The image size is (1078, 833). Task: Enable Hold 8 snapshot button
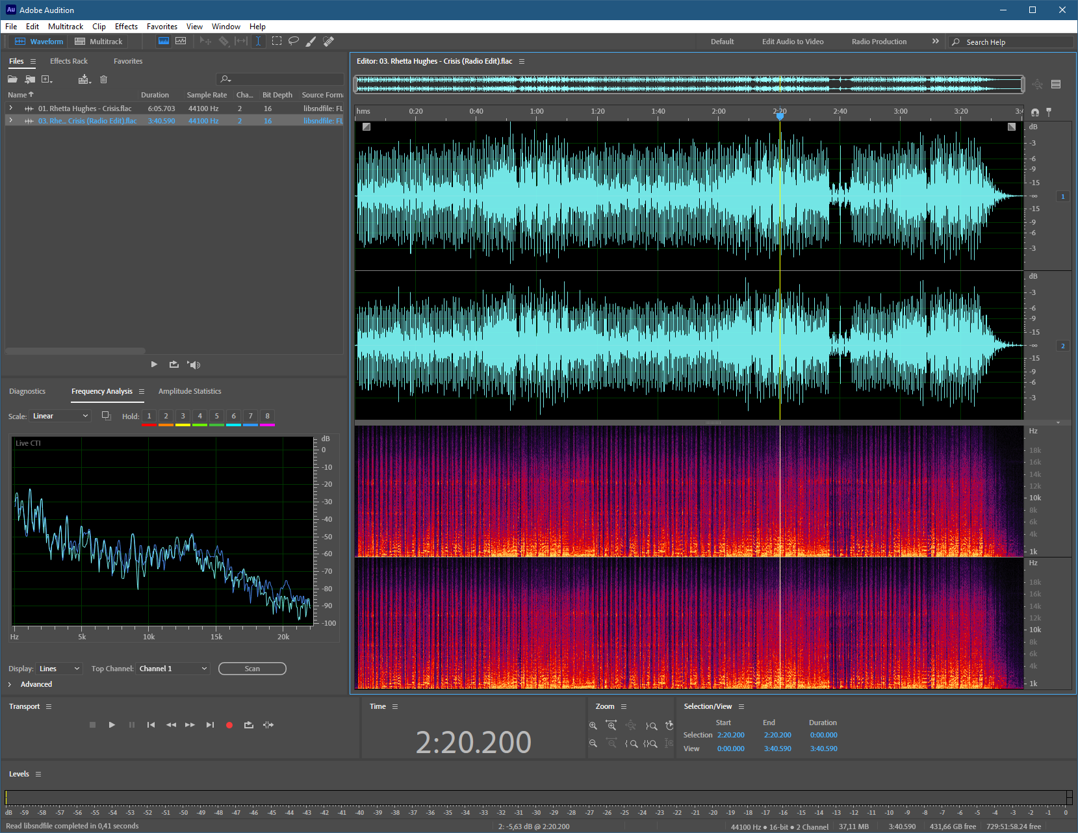pos(267,416)
